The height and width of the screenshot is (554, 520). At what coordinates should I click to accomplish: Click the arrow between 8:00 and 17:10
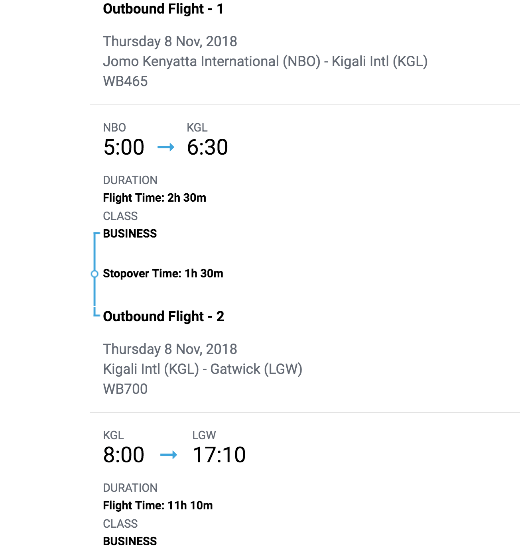(168, 455)
